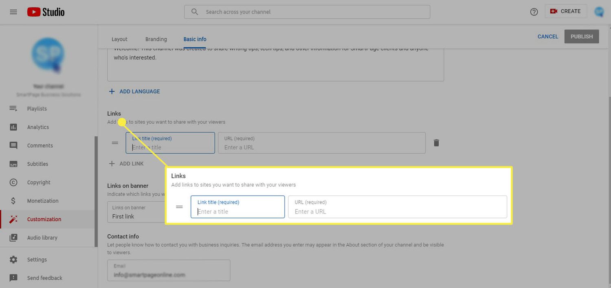Select the Comments sidebar icon

coord(40,145)
